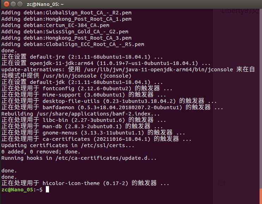Click the 0 added, 0 removed line
This screenshot has height=204, width=262.
(41, 152)
